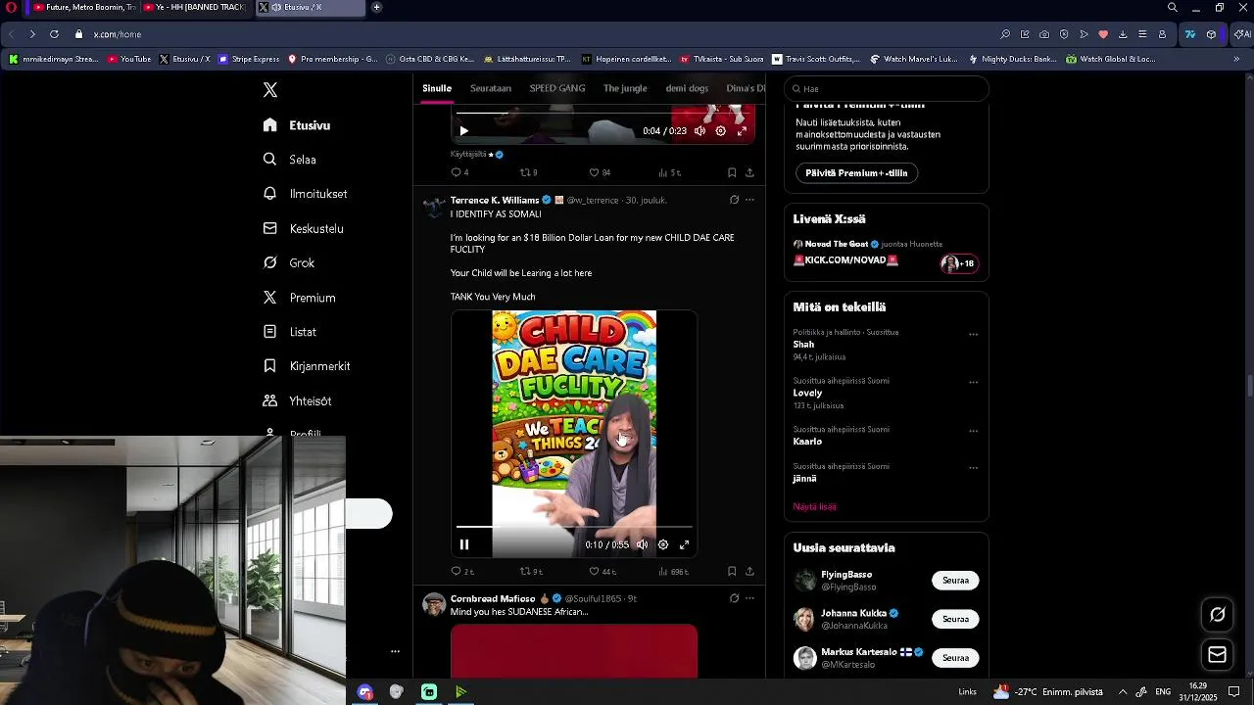Click the x.com/home address bar
1254x705 pixels.
(x=117, y=34)
